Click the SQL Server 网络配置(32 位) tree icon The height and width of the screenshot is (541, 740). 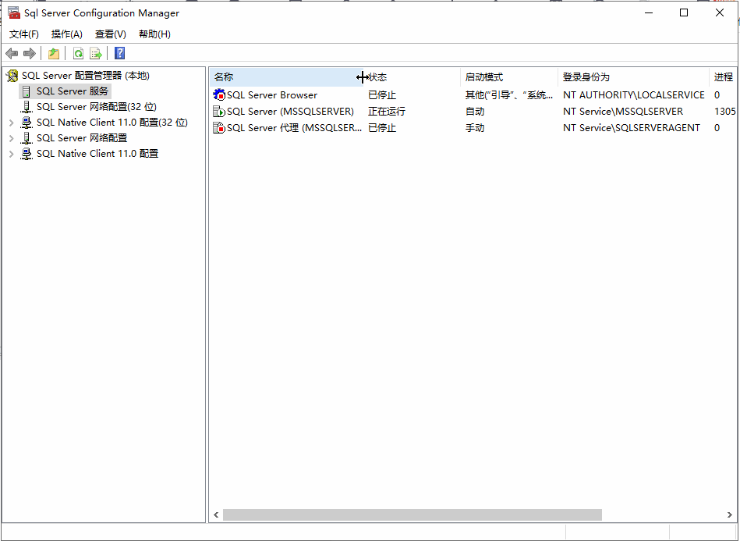tap(27, 107)
